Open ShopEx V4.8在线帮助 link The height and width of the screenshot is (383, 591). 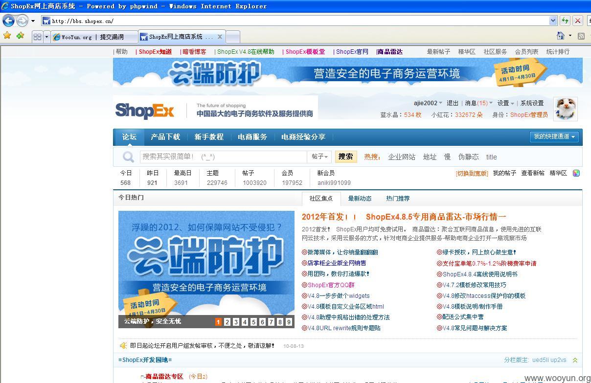pyautogui.click(x=246, y=51)
